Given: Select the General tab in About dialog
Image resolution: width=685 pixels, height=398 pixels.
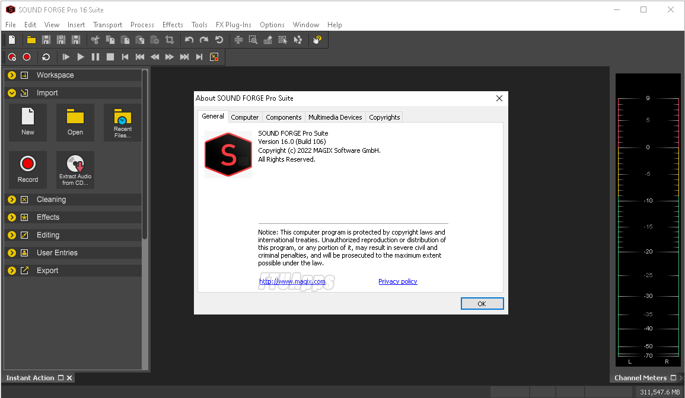Looking at the screenshot, I should pyautogui.click(x=213, y=116).
